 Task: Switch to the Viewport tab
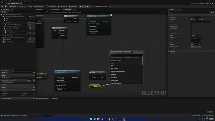40,9
